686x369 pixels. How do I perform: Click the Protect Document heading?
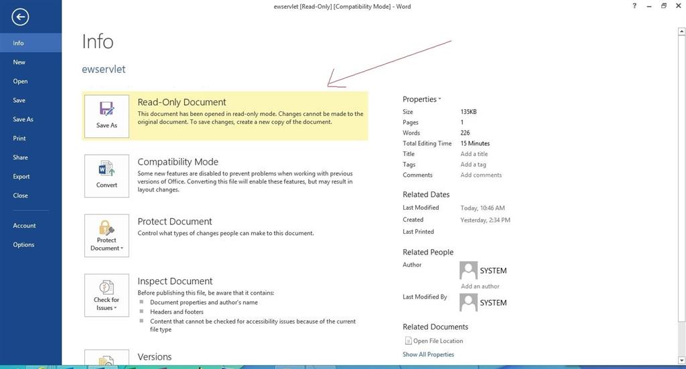(x=175, y=222)
